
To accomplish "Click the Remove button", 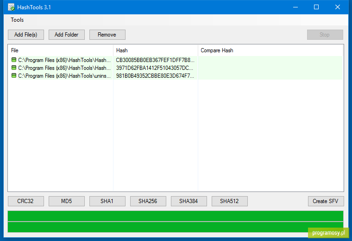I will 107,35.
